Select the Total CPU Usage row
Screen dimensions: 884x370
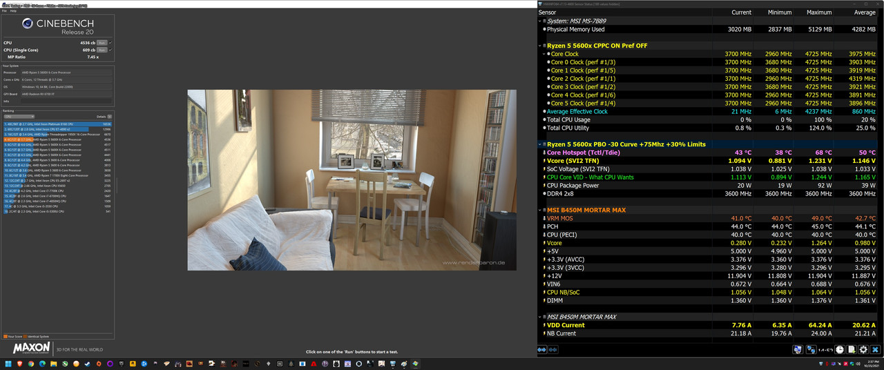[708, 119]
